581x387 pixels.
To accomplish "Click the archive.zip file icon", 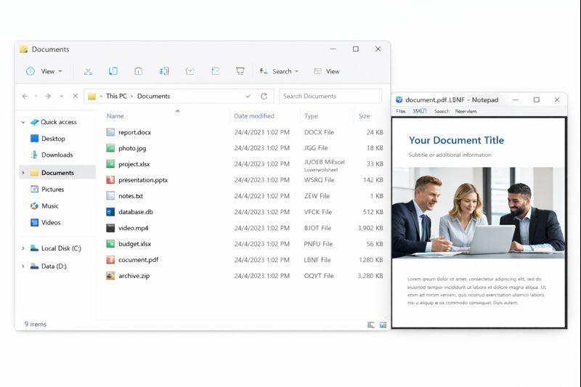I will coord(110,276).
